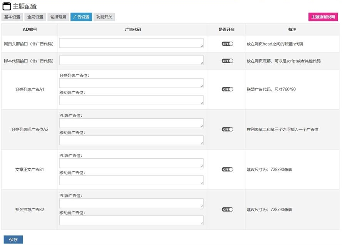Switch to the 基本设置 tab
342x245 pixels.
[12, 17]
